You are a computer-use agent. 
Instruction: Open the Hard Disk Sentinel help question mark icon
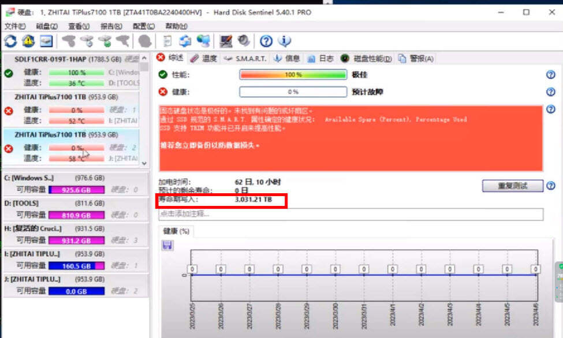(265, 41)
